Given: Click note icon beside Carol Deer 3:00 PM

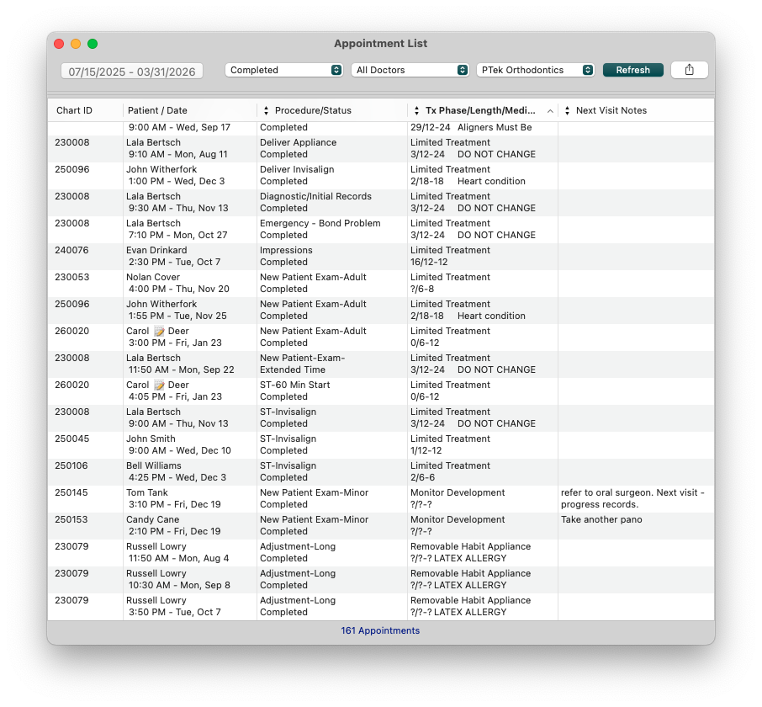Looking at the screenshot, I should tap(159, 331).
